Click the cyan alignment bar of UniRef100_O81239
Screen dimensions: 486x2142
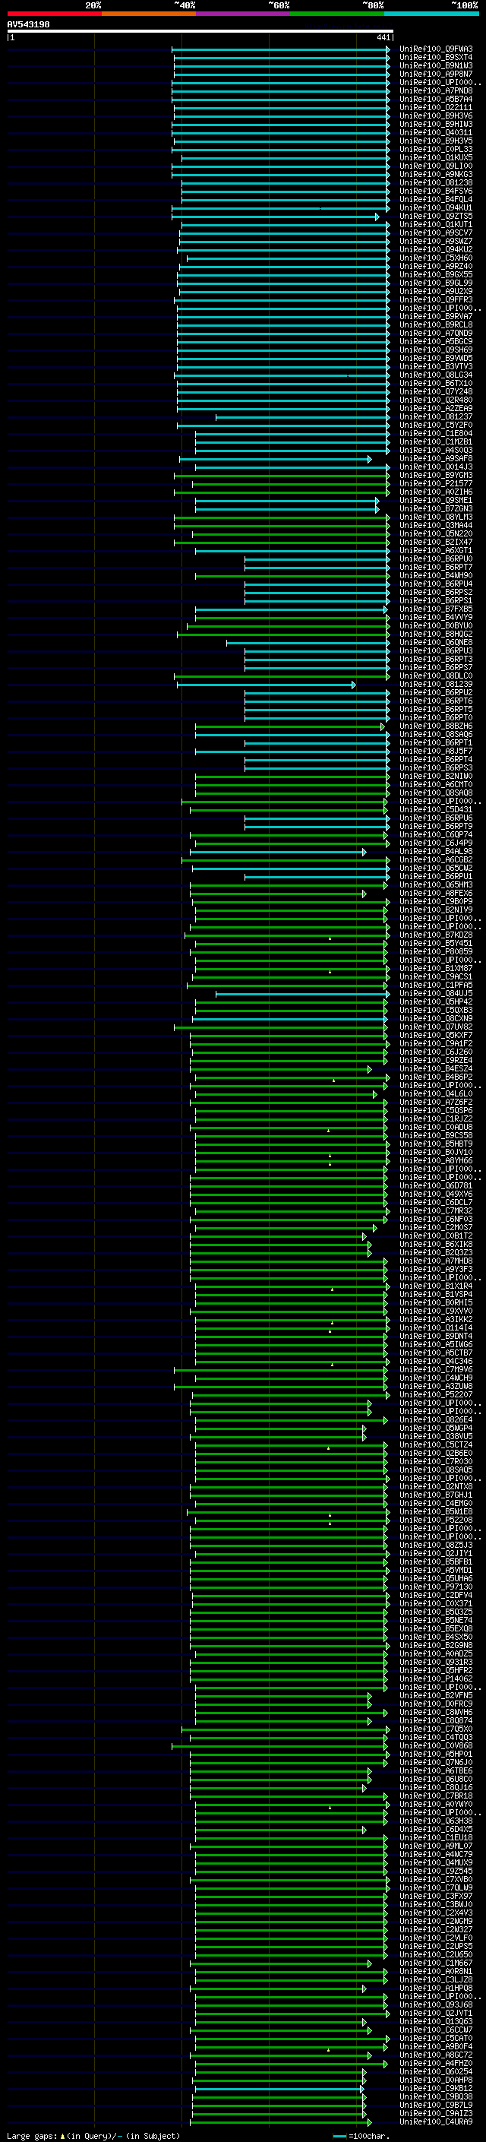(266, 685)
